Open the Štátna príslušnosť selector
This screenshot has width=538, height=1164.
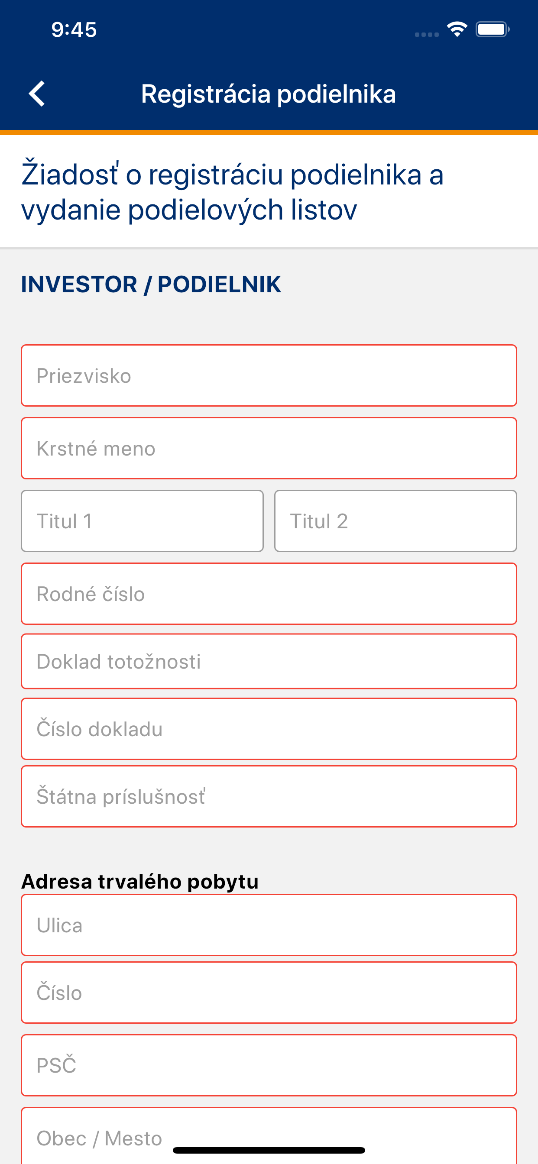click(269, 796)
